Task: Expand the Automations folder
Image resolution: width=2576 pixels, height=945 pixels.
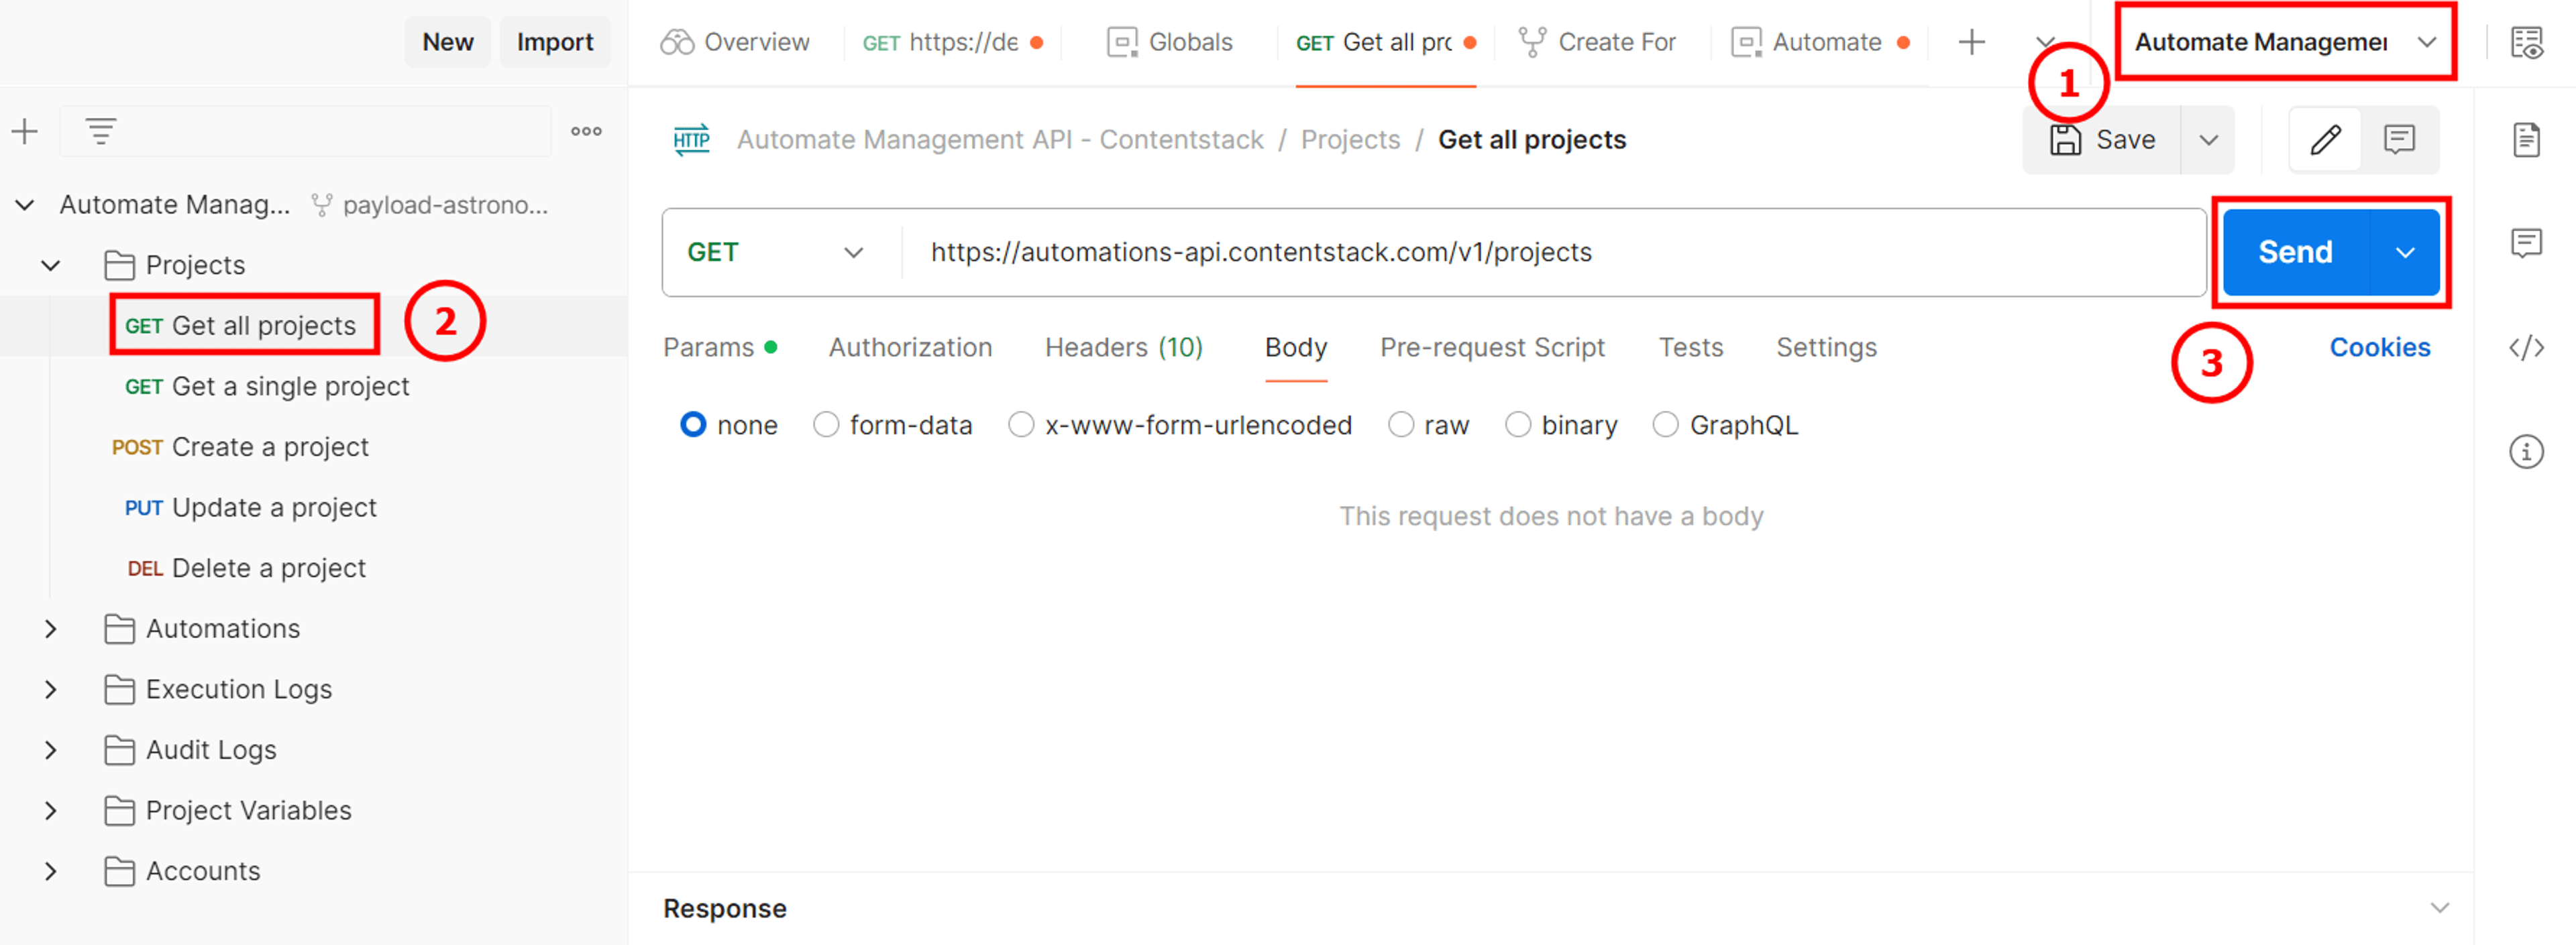Action: (50, 629)
